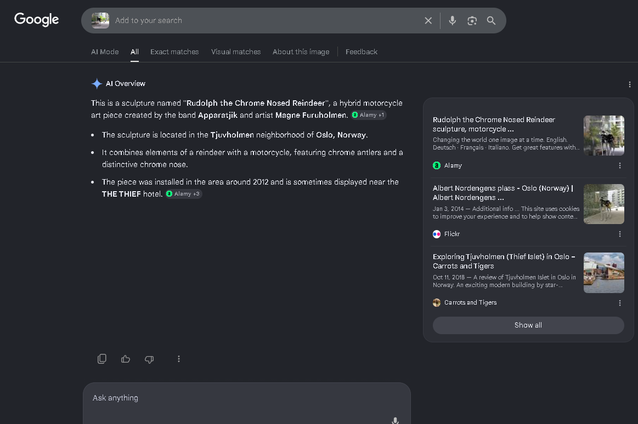
Task: Open options menu for Alamy result
Action: tap(620, 165)
